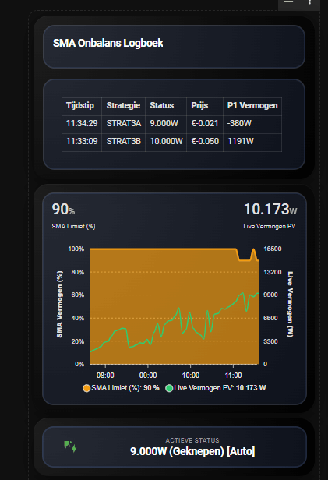
Task: Click the 10.000W status cell
Action: 166,142
